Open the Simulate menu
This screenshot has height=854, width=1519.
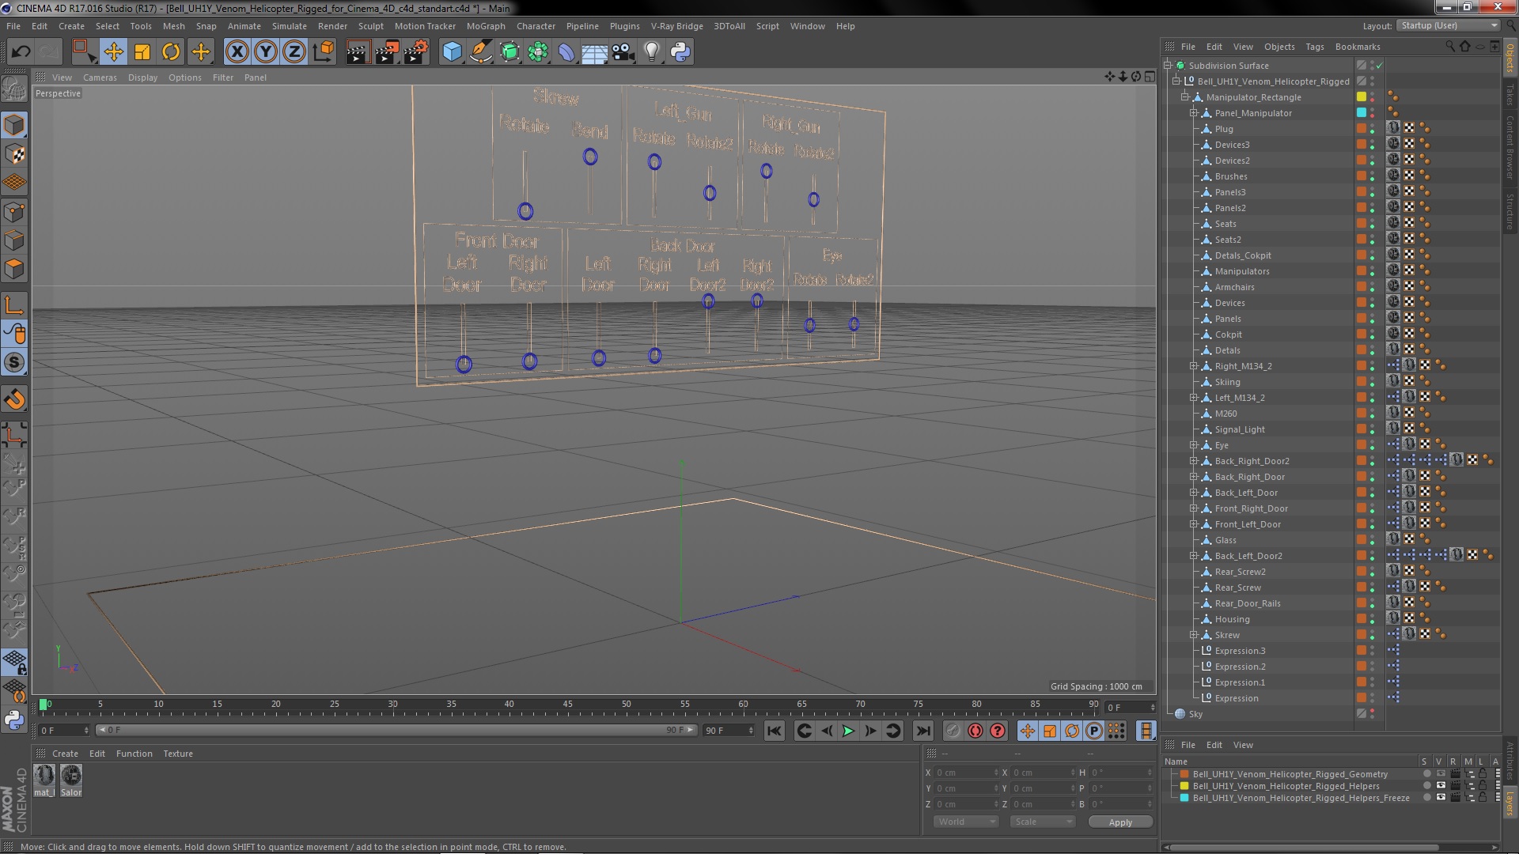(289, 26)
